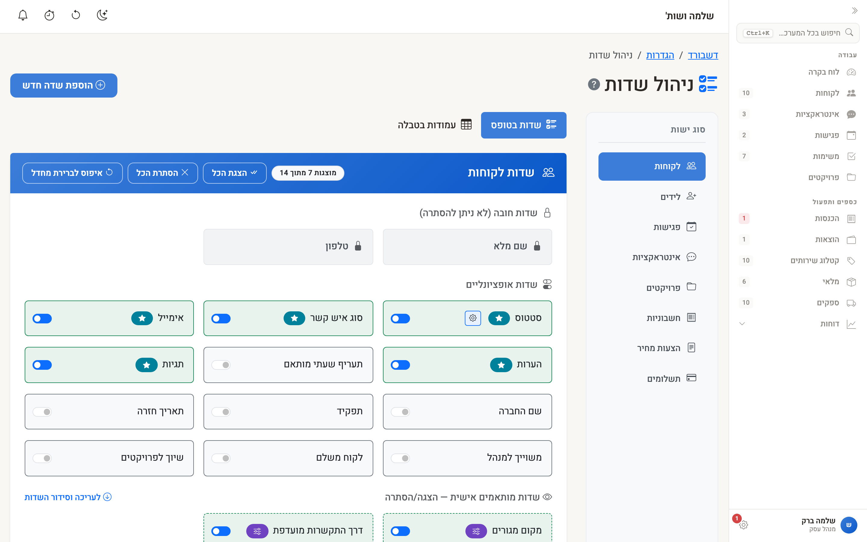Enable the שם החברה toggle
The width and height of the screenshot is (867, 542).
[x=400, y=412]
